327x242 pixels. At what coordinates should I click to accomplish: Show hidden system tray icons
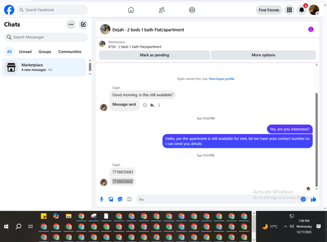pyautogui.click(x=285, y=226)
